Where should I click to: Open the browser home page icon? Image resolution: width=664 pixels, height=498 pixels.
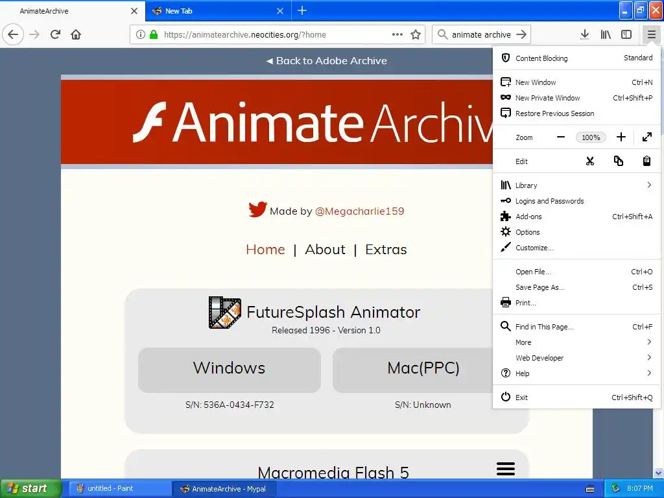click(76, 34)
